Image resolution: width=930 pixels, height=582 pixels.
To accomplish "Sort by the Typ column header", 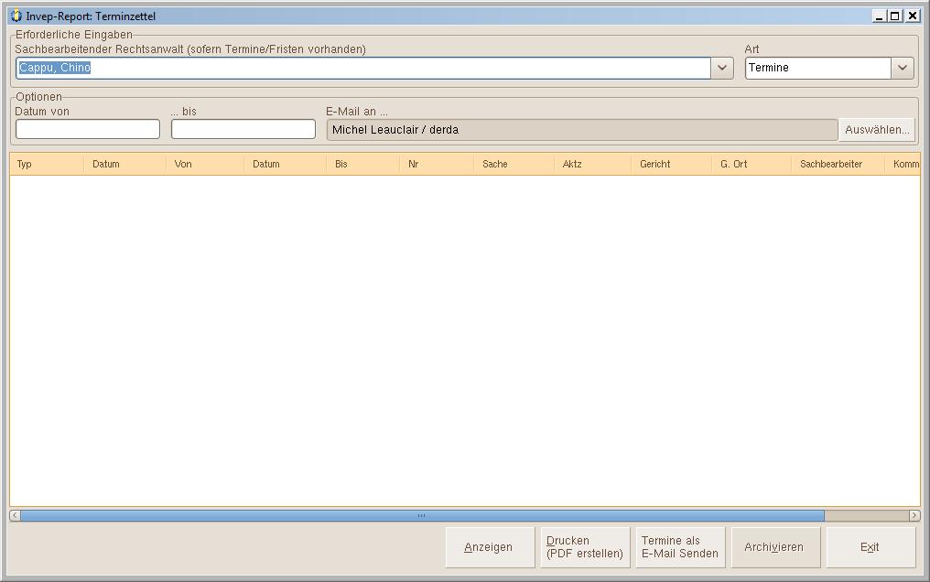I will coord(47,164).
